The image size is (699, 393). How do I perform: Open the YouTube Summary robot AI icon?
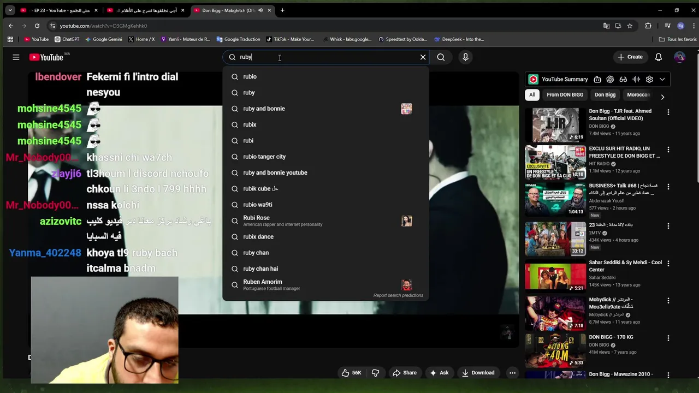pyautogui.click(x=597, y=79)
